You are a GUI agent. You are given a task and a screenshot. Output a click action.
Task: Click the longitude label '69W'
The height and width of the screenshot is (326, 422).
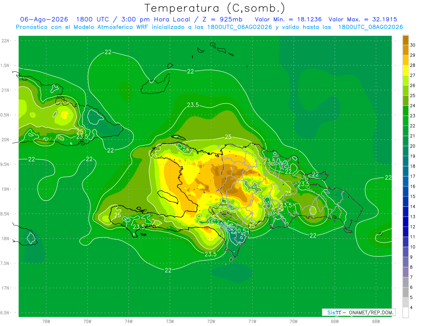point(335,321)
